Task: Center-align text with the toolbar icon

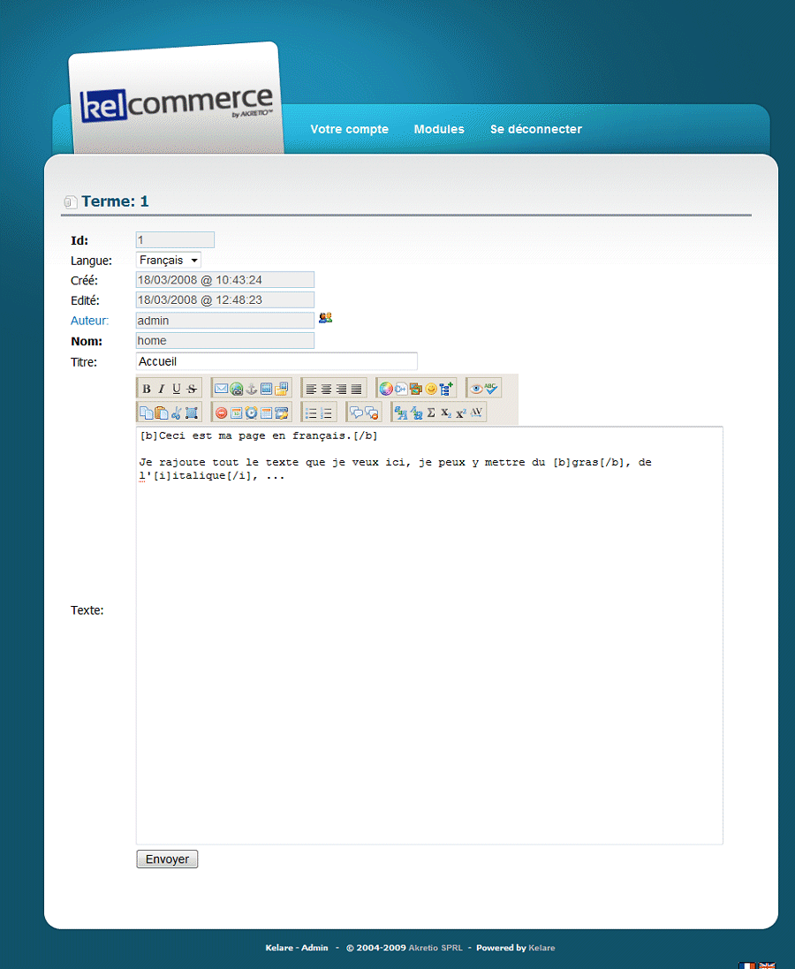Action: pos(326,389)
